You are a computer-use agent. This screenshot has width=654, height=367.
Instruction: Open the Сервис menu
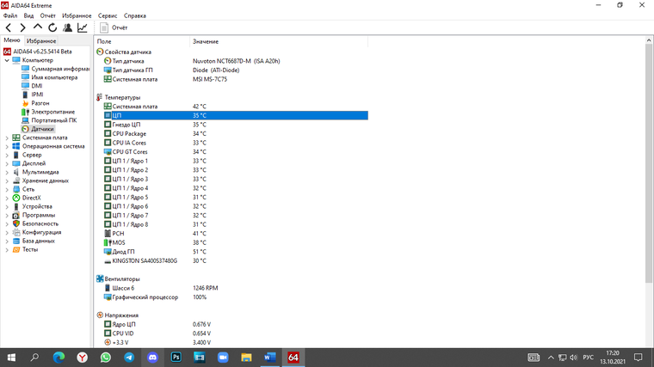click(108, 15)
